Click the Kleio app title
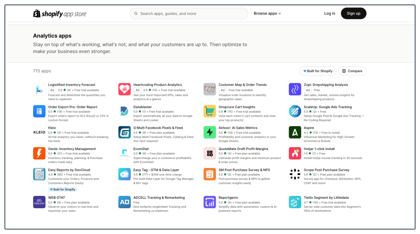Viewport: 420px width, 234px height. click(52, 128)
